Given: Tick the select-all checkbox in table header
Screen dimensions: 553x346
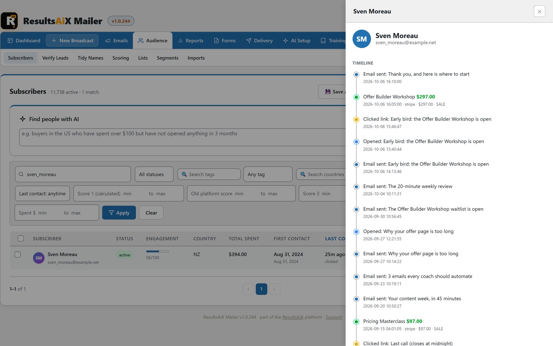Looking at the screenshot, I should point(21,238).
